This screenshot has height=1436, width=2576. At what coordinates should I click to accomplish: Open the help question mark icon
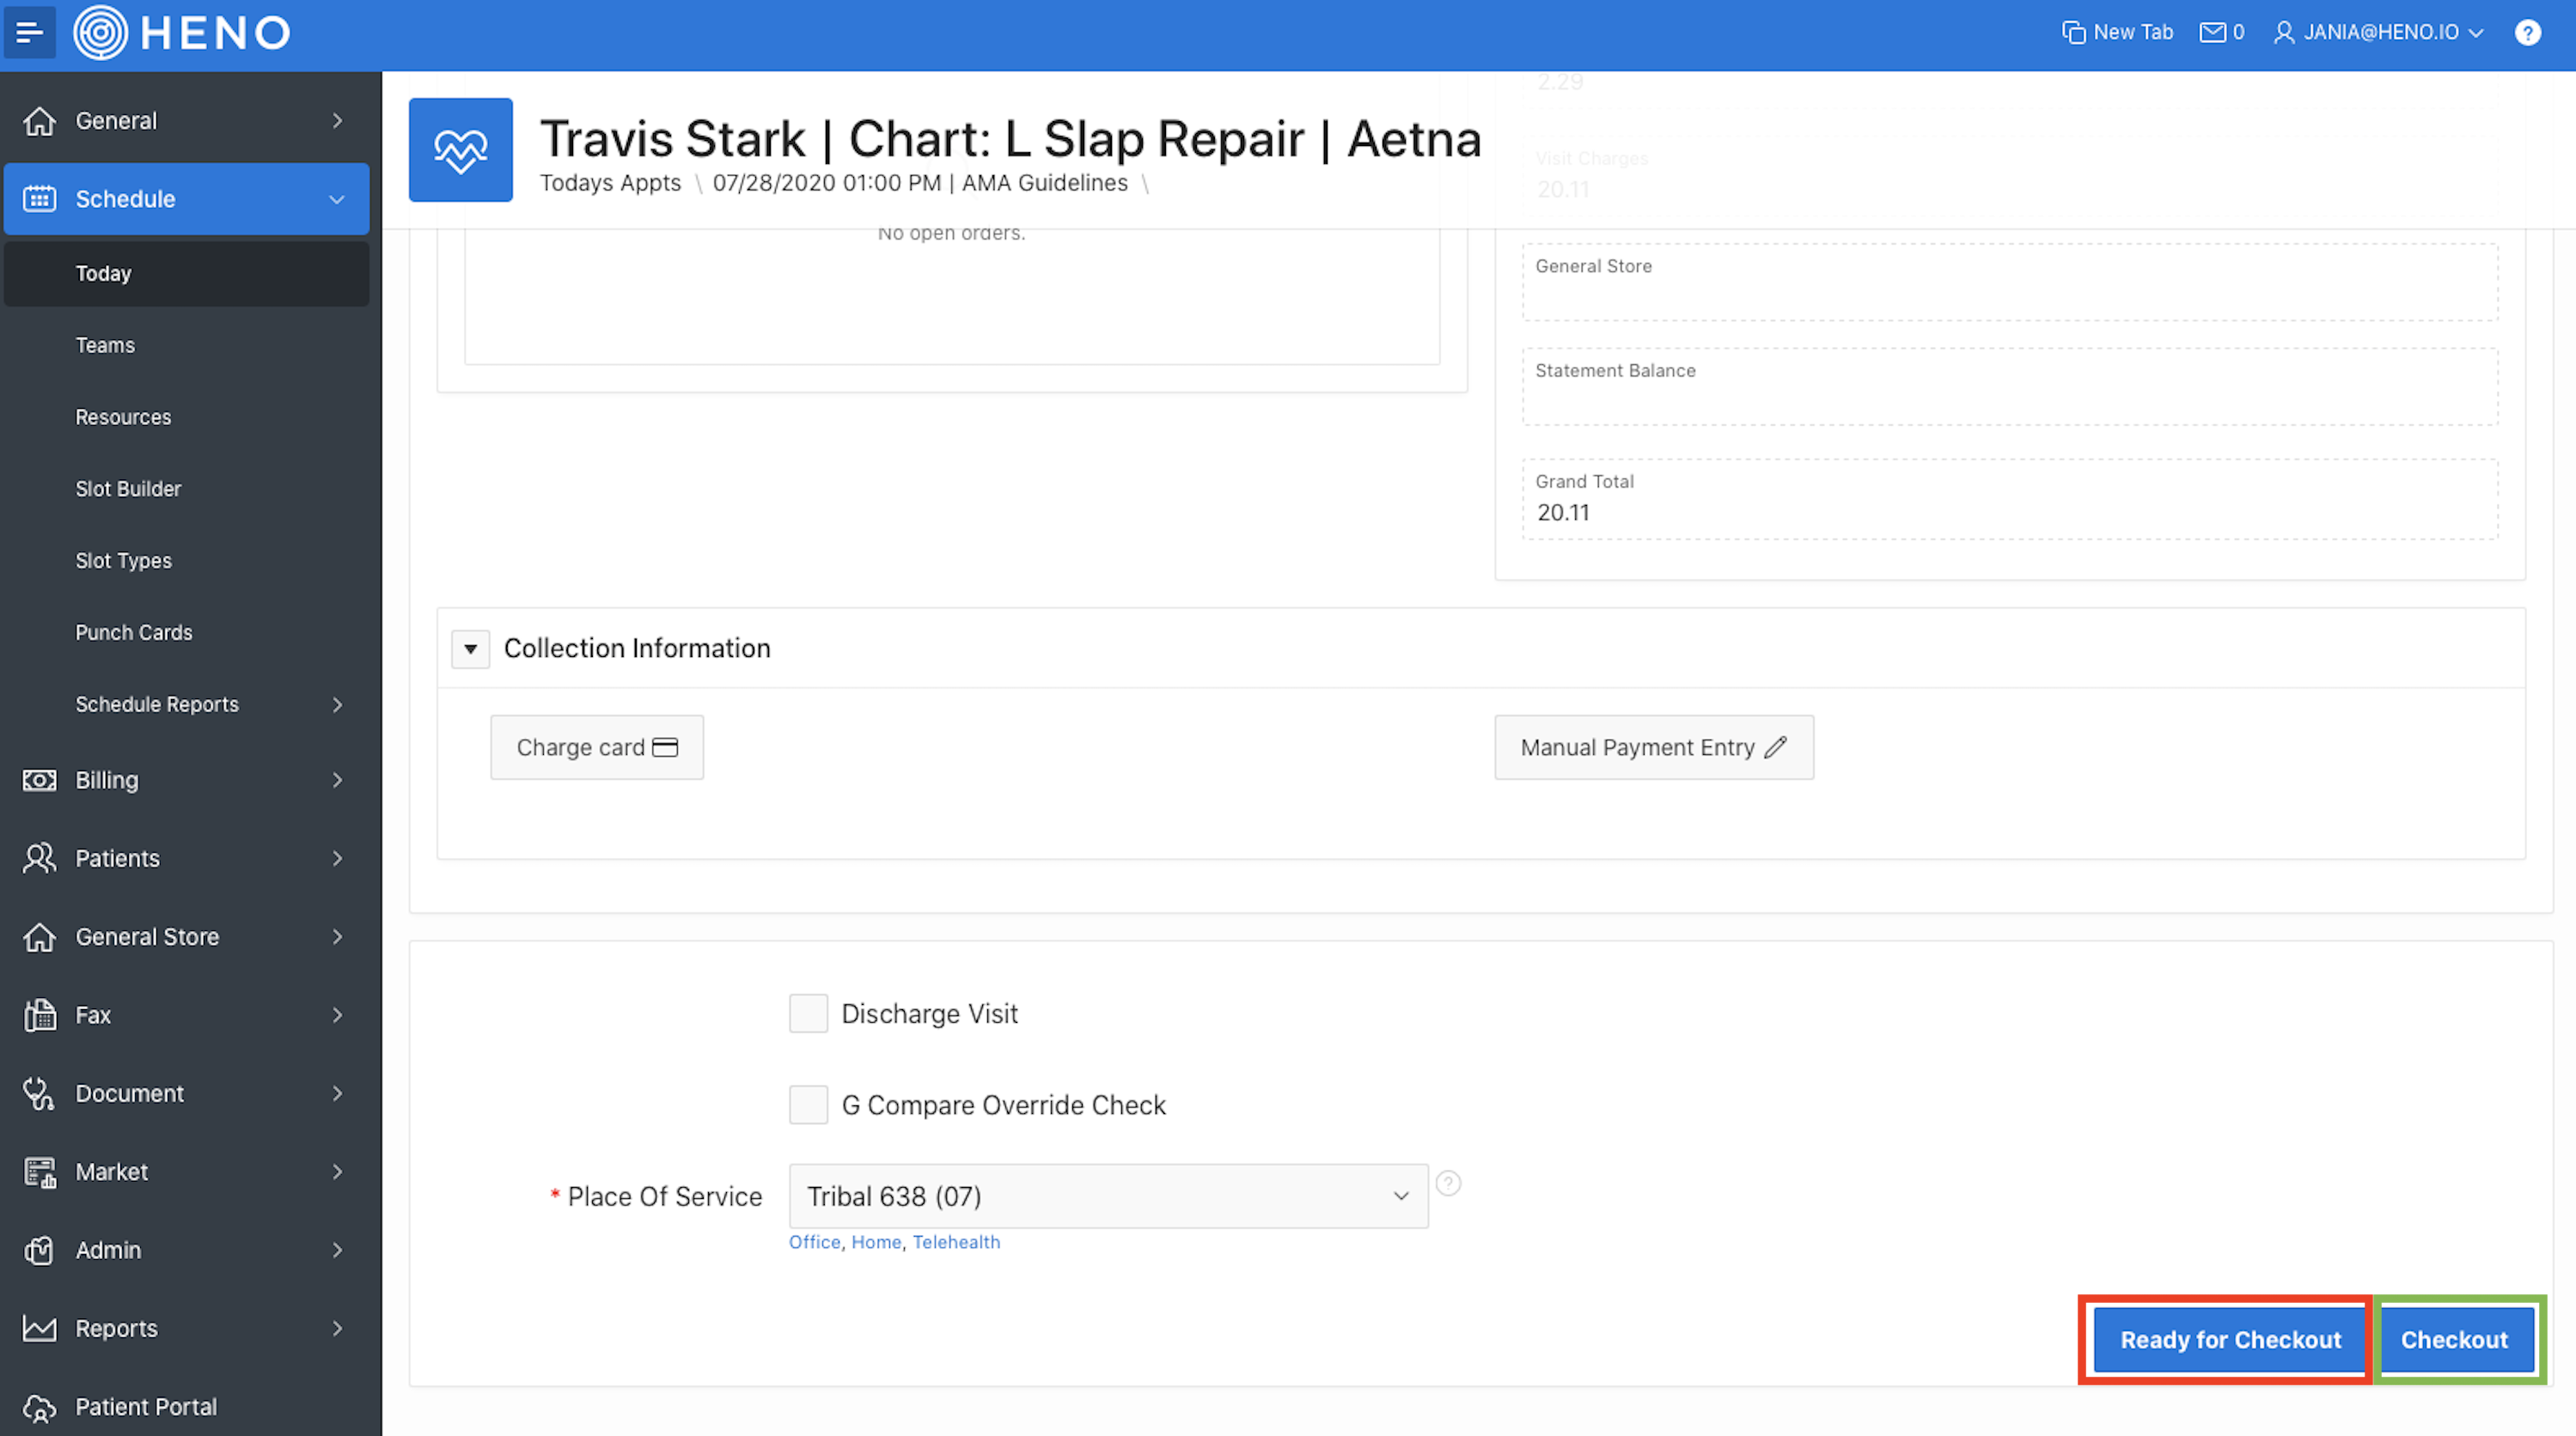point(2527,32)
